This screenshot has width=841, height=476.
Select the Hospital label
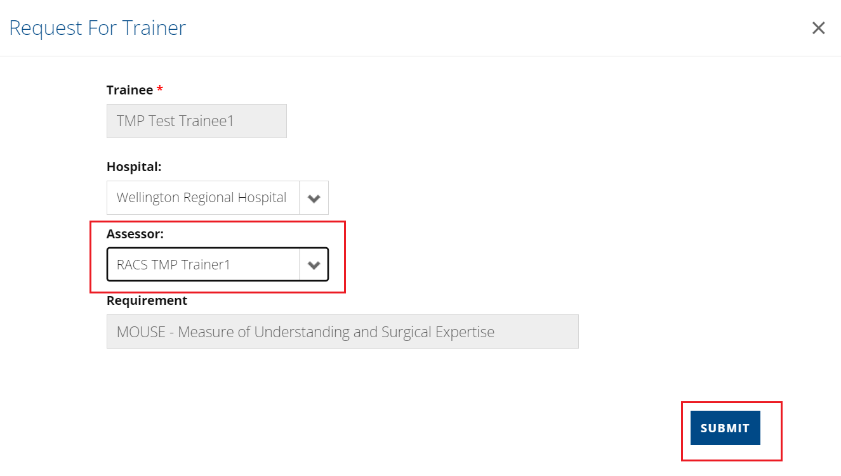click(134, 167)
